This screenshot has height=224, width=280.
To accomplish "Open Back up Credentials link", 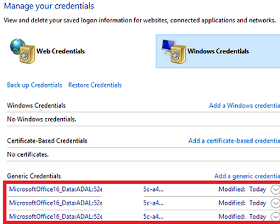I will [34, 85].
